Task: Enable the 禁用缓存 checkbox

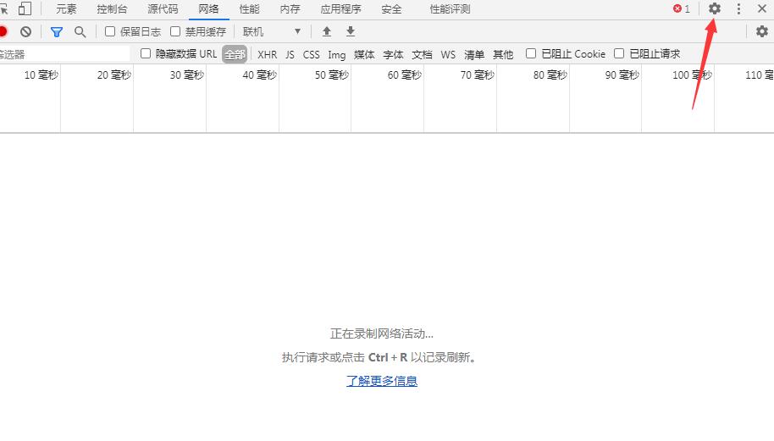Action: (175, 31)
